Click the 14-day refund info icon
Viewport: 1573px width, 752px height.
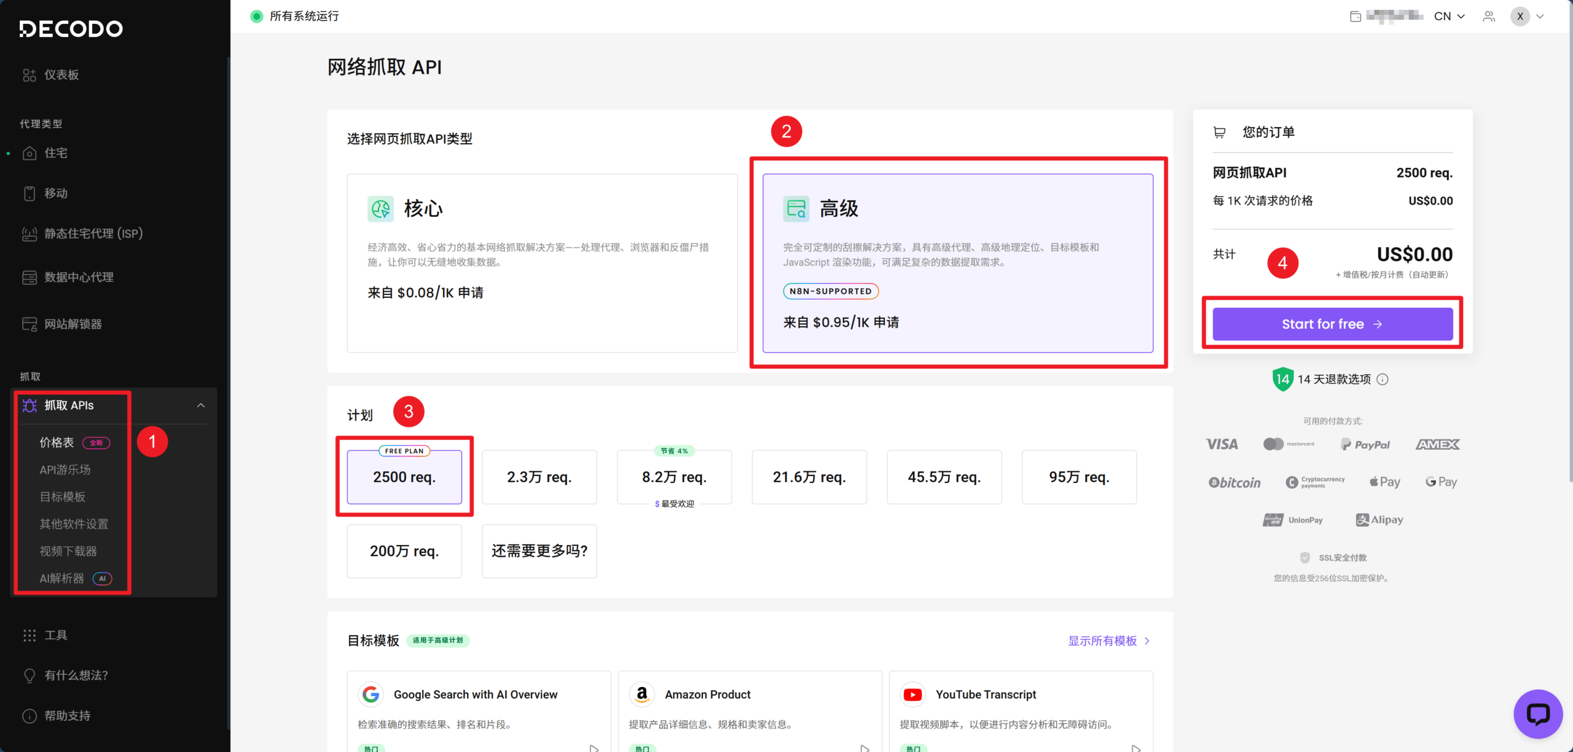point(1383,379)
